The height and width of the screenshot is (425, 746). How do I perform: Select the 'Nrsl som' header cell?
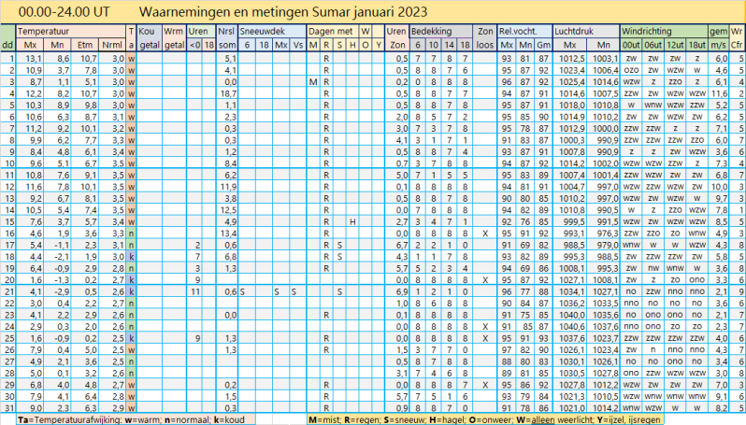[x=227, y=38]
